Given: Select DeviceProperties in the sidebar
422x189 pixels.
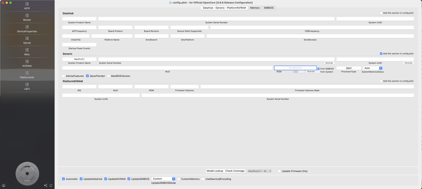Looking at the screenshot, I should tap(27, 29).
